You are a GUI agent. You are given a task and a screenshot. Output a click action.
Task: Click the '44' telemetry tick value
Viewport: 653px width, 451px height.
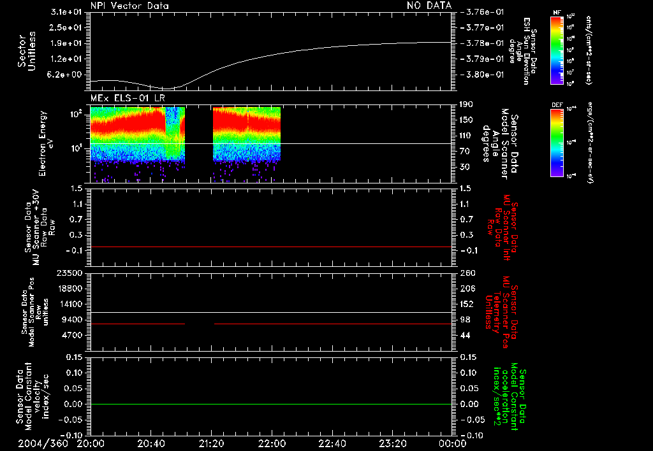[x=465, y=335]
